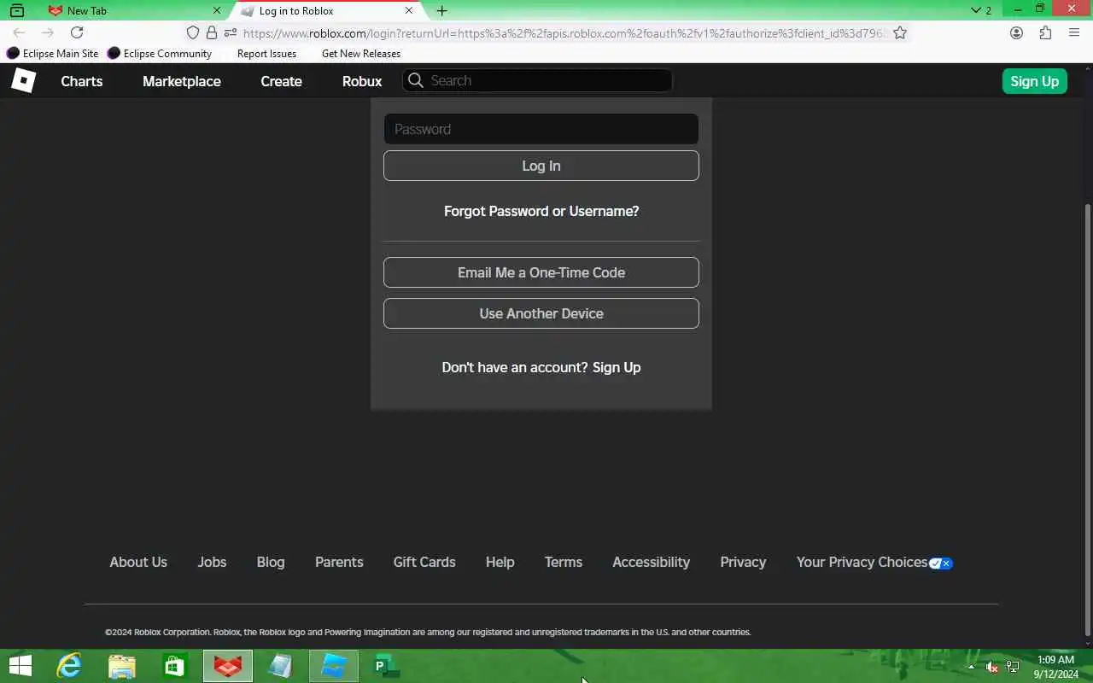This screenshot has height=683, width=1093.
Task: Click the padlock site security icon
Action: click(x=212, y=32)
